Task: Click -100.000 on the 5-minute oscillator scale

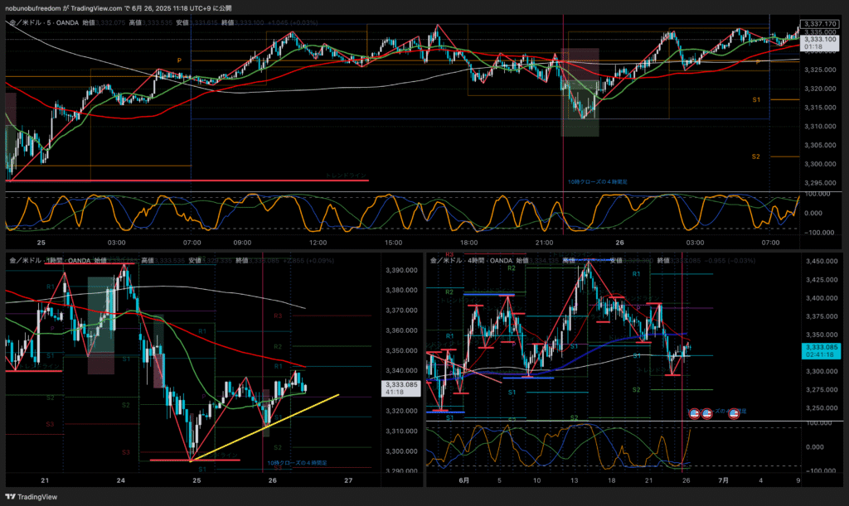Action: [x=818, y=233]
